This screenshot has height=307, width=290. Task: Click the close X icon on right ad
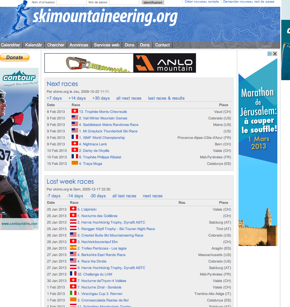tap(275, 54)
